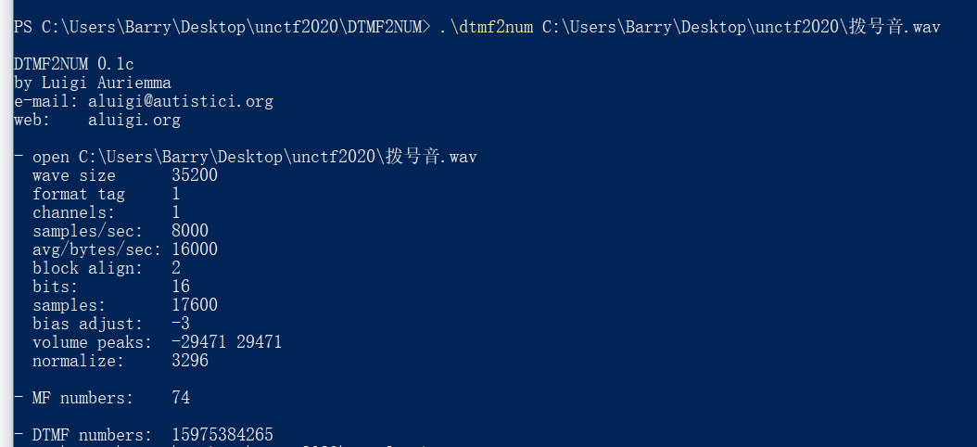Click the bias adjust value -3
This screenshot has height=447, width=977.
tap(181, 324)
